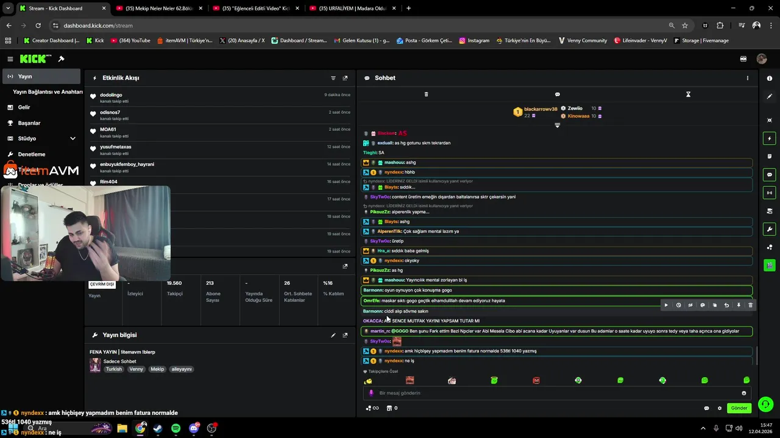
Task: Click the KICK logo in dashboard header
Action: [35, 59]
